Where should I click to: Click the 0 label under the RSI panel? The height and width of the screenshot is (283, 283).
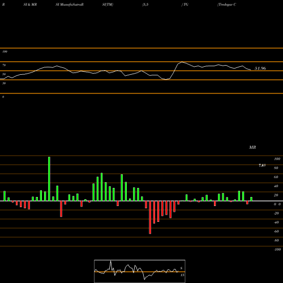pos(3,97)
